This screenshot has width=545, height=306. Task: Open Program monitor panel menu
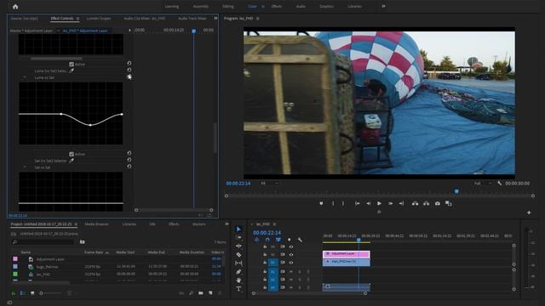click(257, 19)
